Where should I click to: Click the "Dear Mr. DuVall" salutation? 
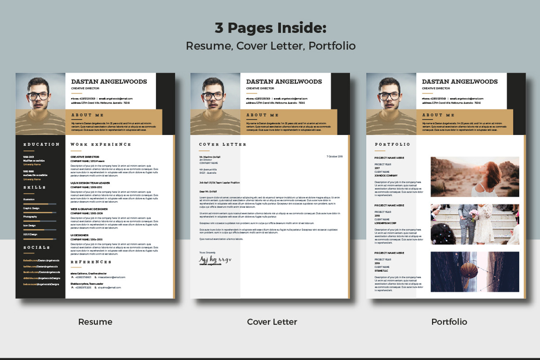(x=208, y=191)
